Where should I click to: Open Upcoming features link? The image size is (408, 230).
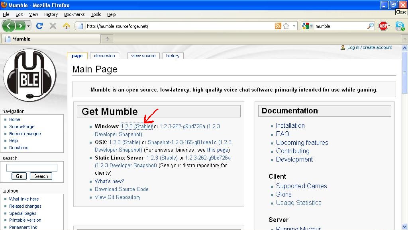302,143
